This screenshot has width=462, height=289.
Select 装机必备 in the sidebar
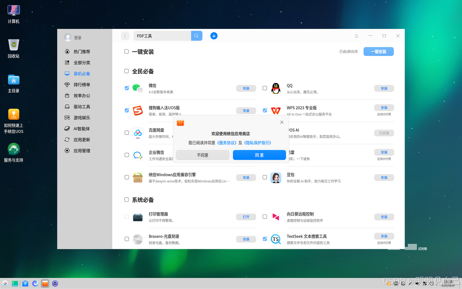[x=82, y=74]
